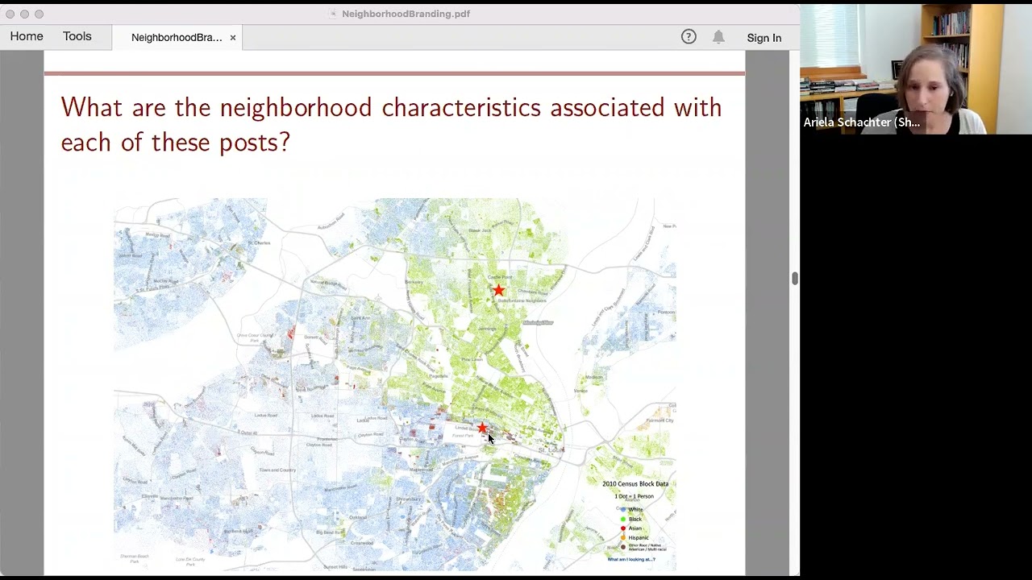Click the blue White legend dot
Viewport: 1032px width, 580px height.
(623, 509)
